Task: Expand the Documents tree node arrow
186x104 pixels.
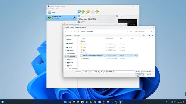Action: (x=66, y=53)
